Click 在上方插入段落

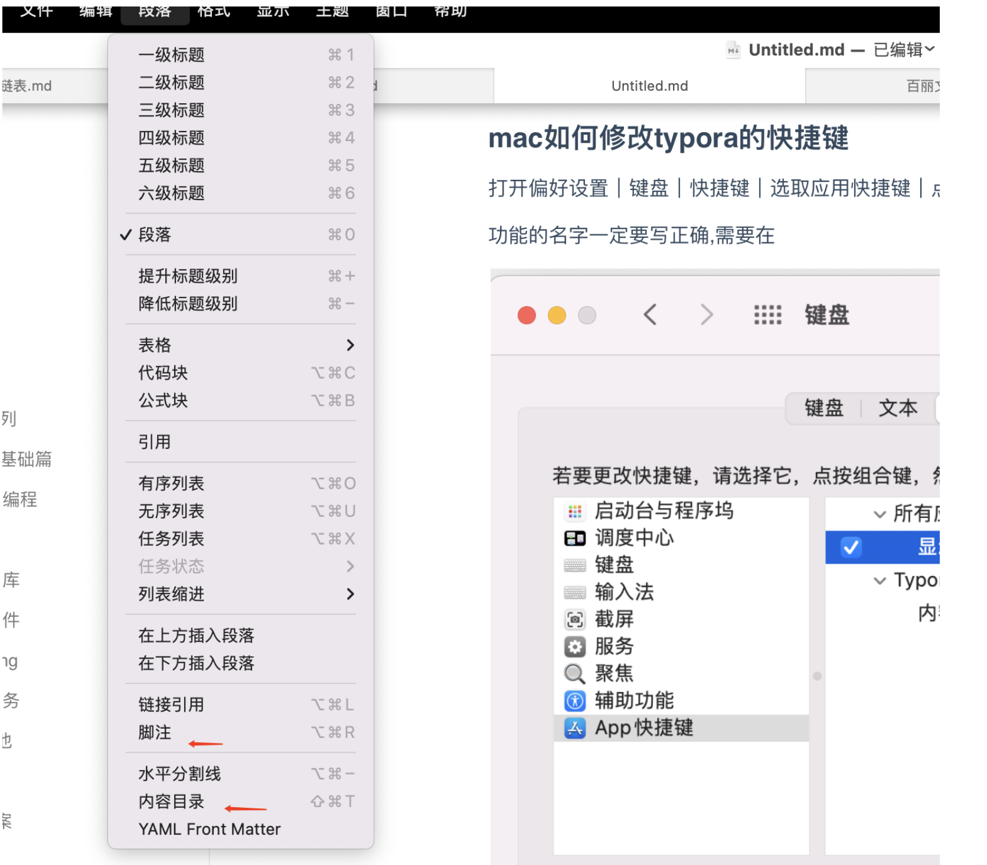[x=241, y=635]
